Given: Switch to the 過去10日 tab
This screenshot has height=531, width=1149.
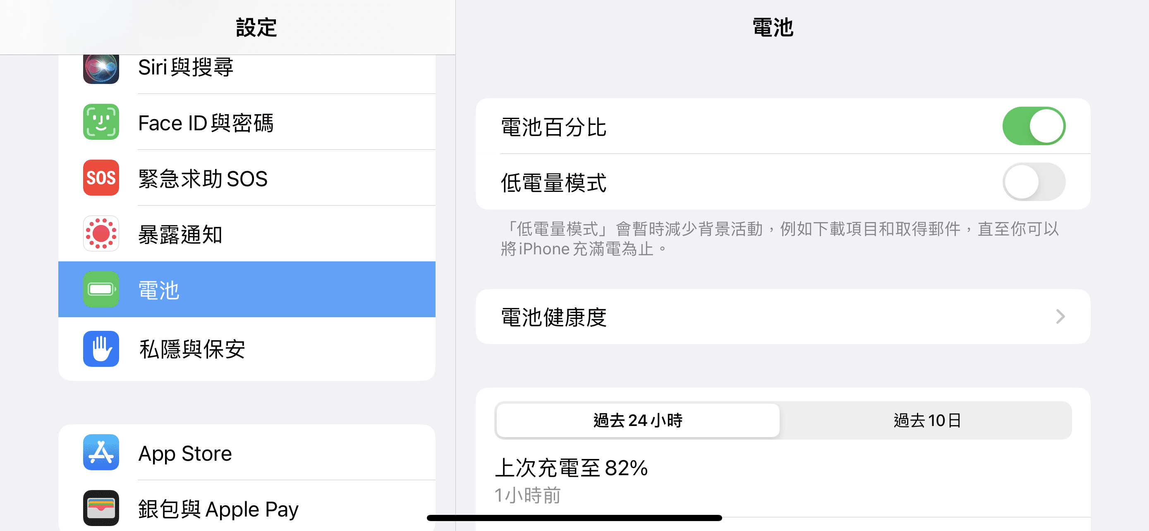Looking at the screenshot, I should click(x=927, y=421).
